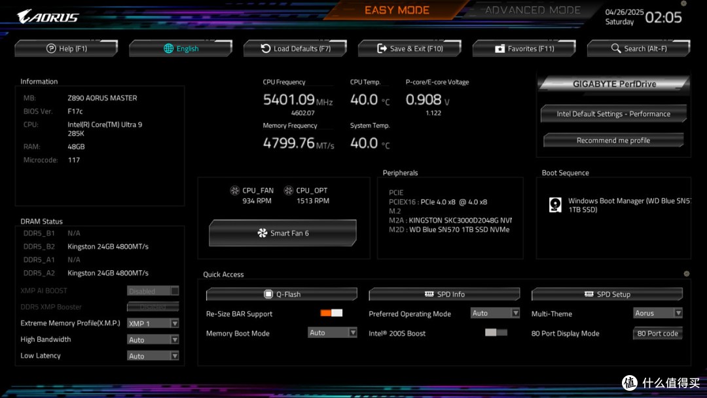Switch to the EASY MODE tab
707x398 pixels.
pos(397,10)
